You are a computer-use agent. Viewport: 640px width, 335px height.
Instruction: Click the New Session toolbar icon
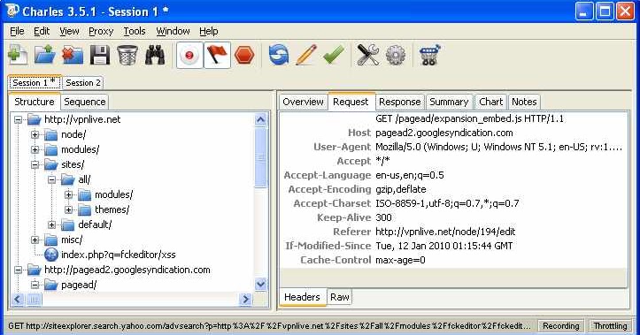[18, 55]
